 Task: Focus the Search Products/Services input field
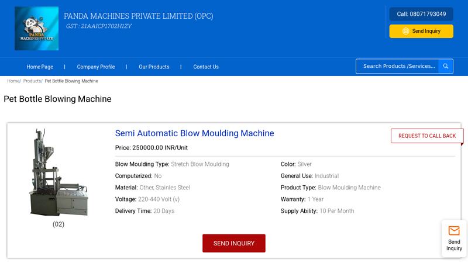[397, 66]
